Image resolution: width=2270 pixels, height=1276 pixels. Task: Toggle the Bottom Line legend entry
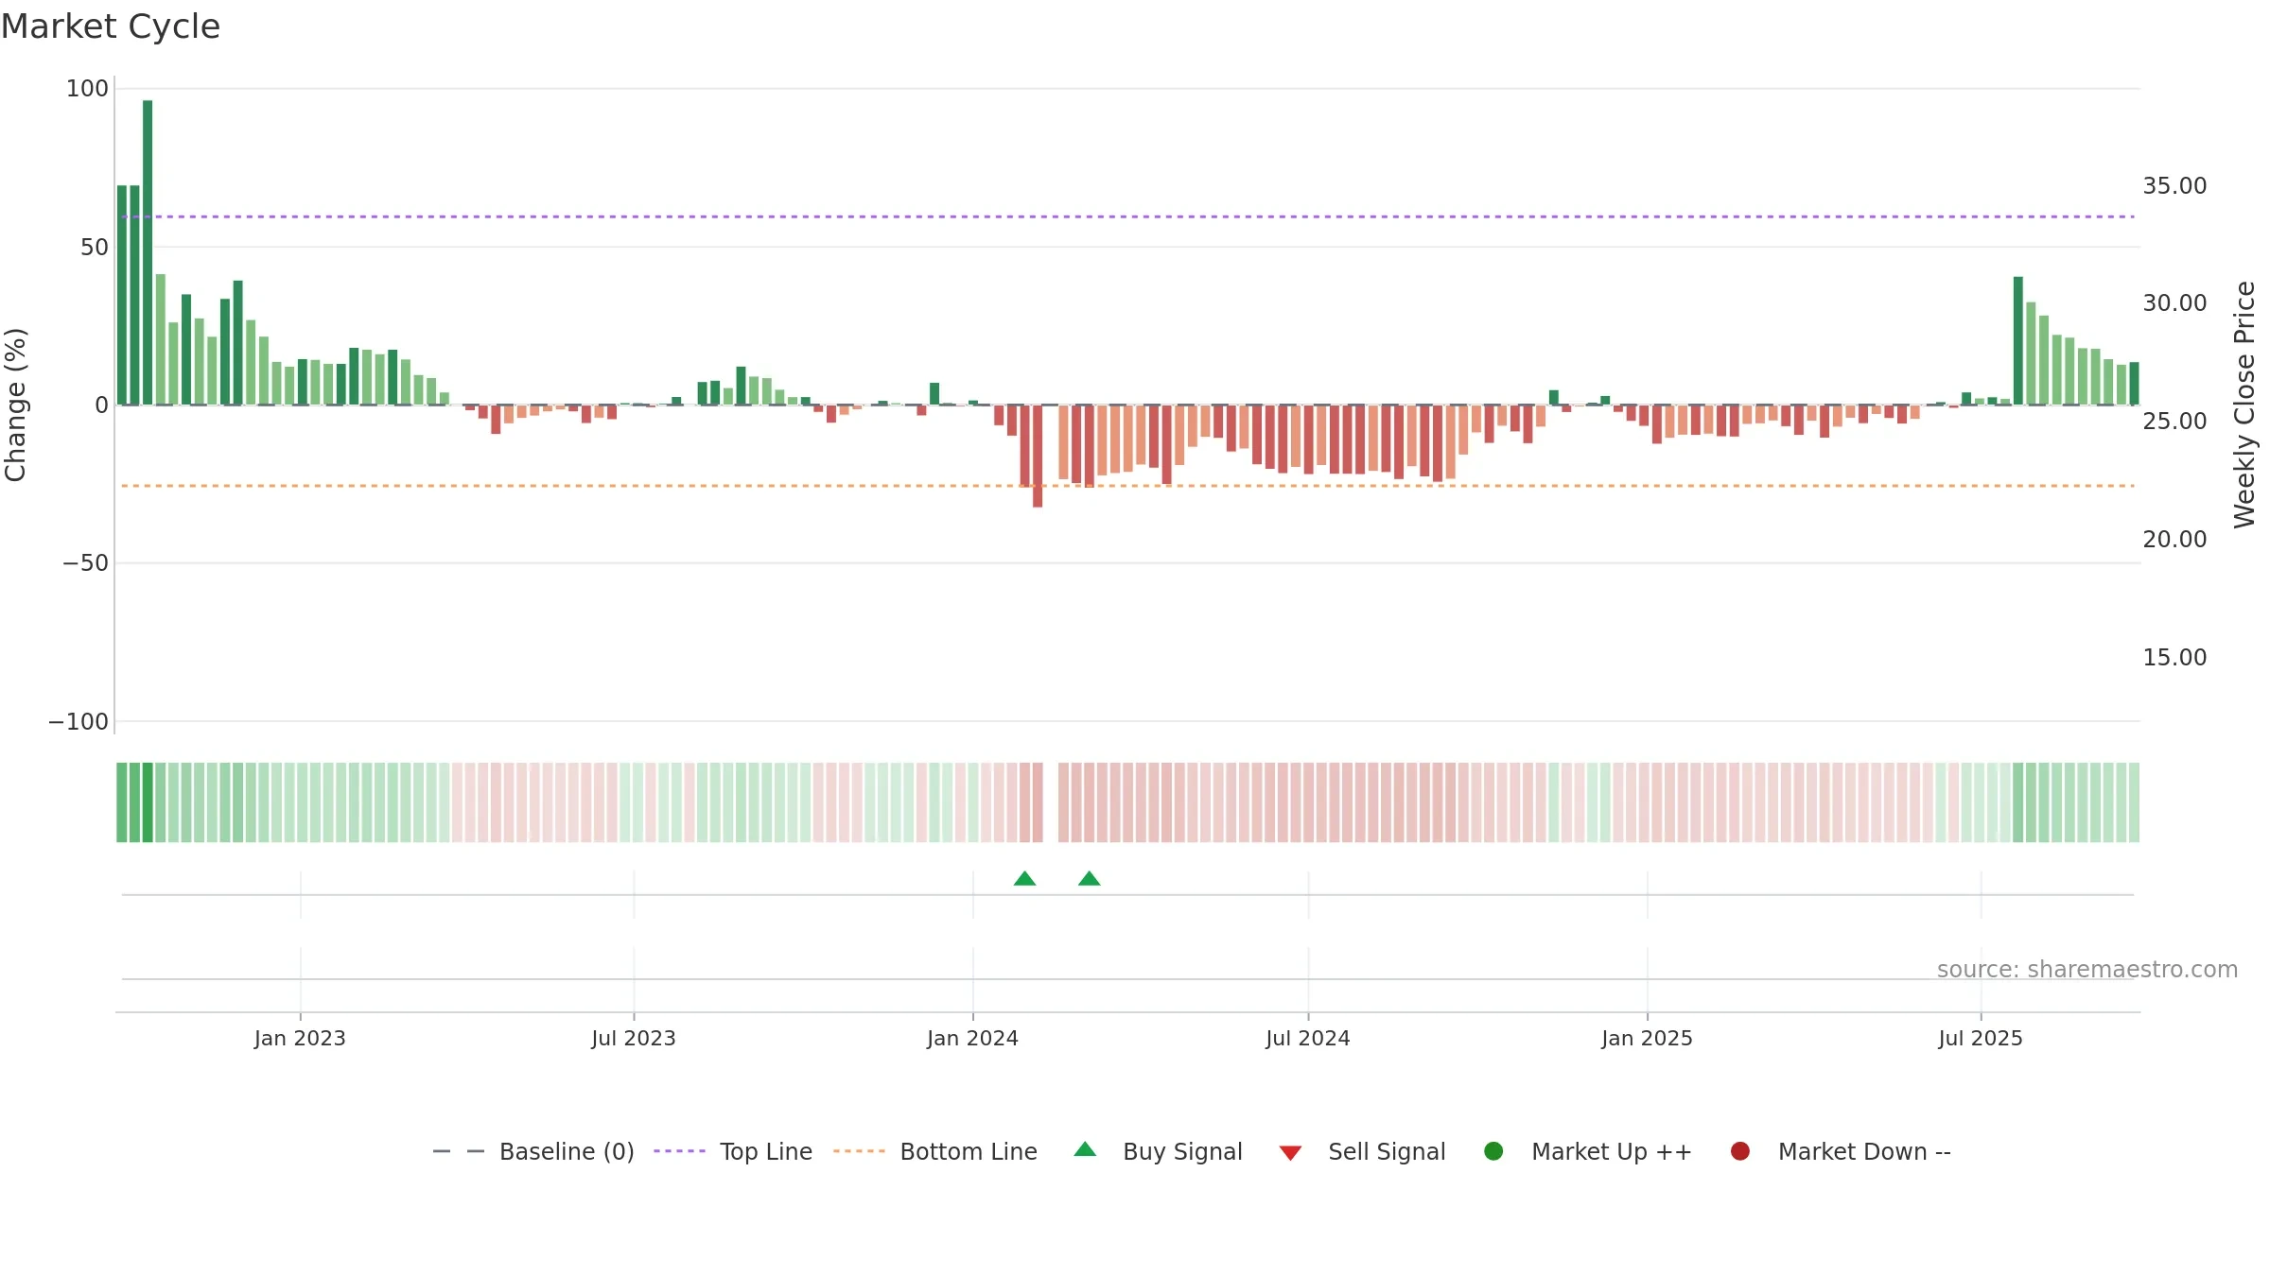[x=935, y=1151]
